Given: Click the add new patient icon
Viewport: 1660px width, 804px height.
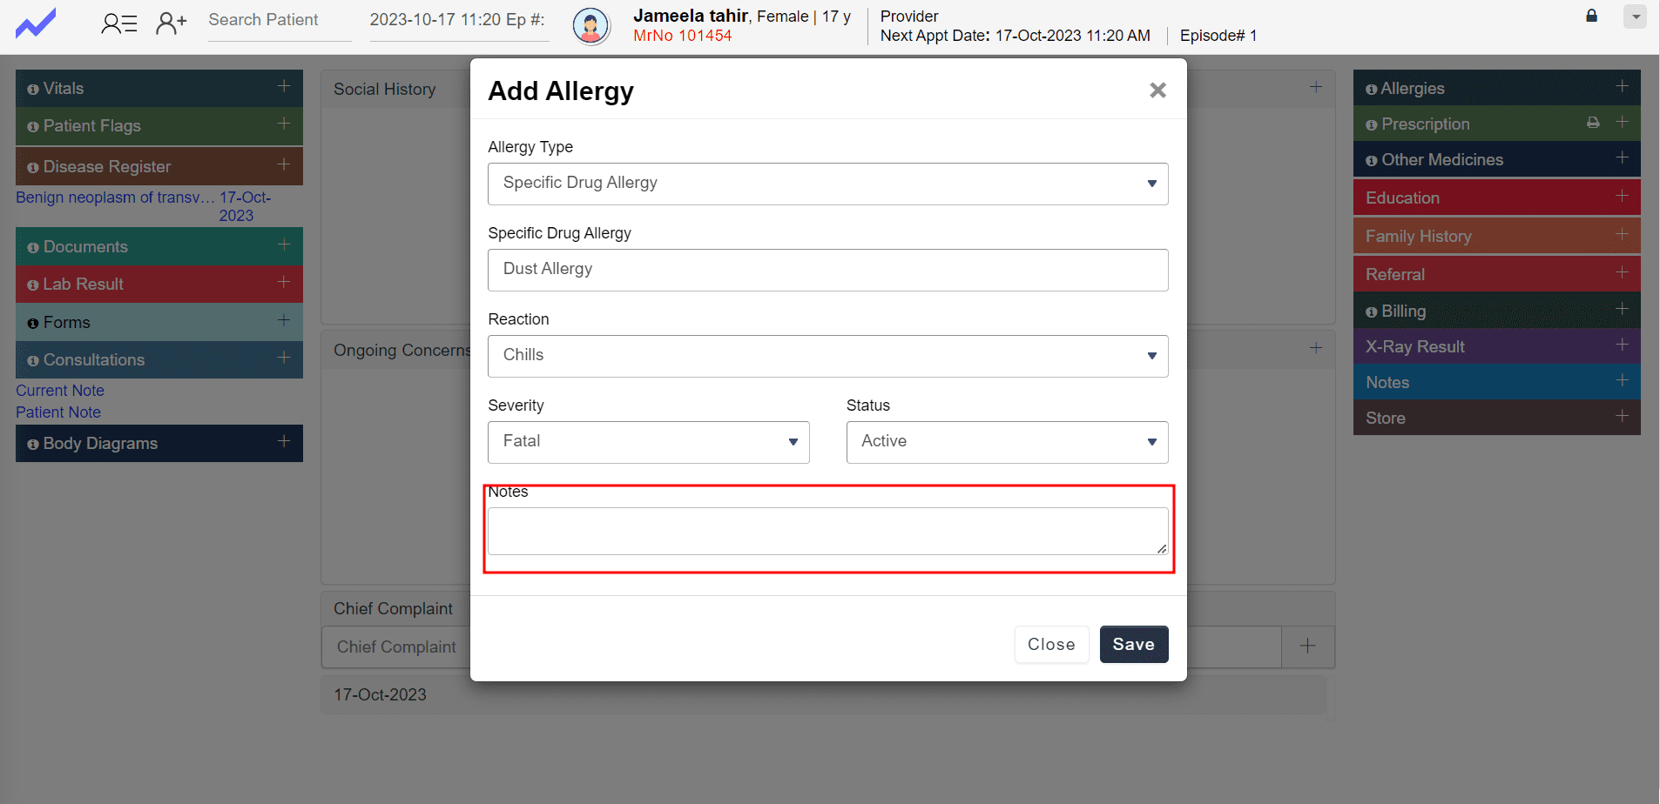Looking at the screenshot, I should point(171,23).
